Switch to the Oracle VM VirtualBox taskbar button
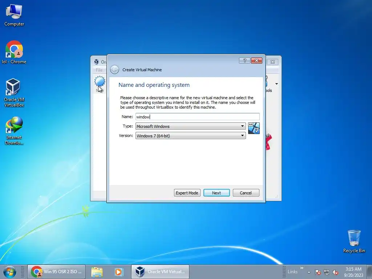Viewport: 372px width, 279px height. point(160,272)
